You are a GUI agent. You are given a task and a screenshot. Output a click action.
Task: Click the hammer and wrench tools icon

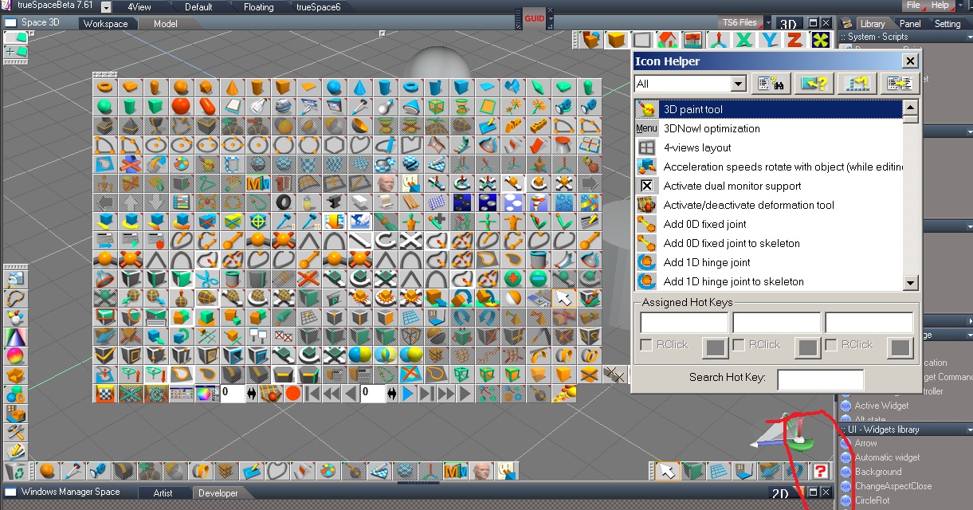[15, 433]
